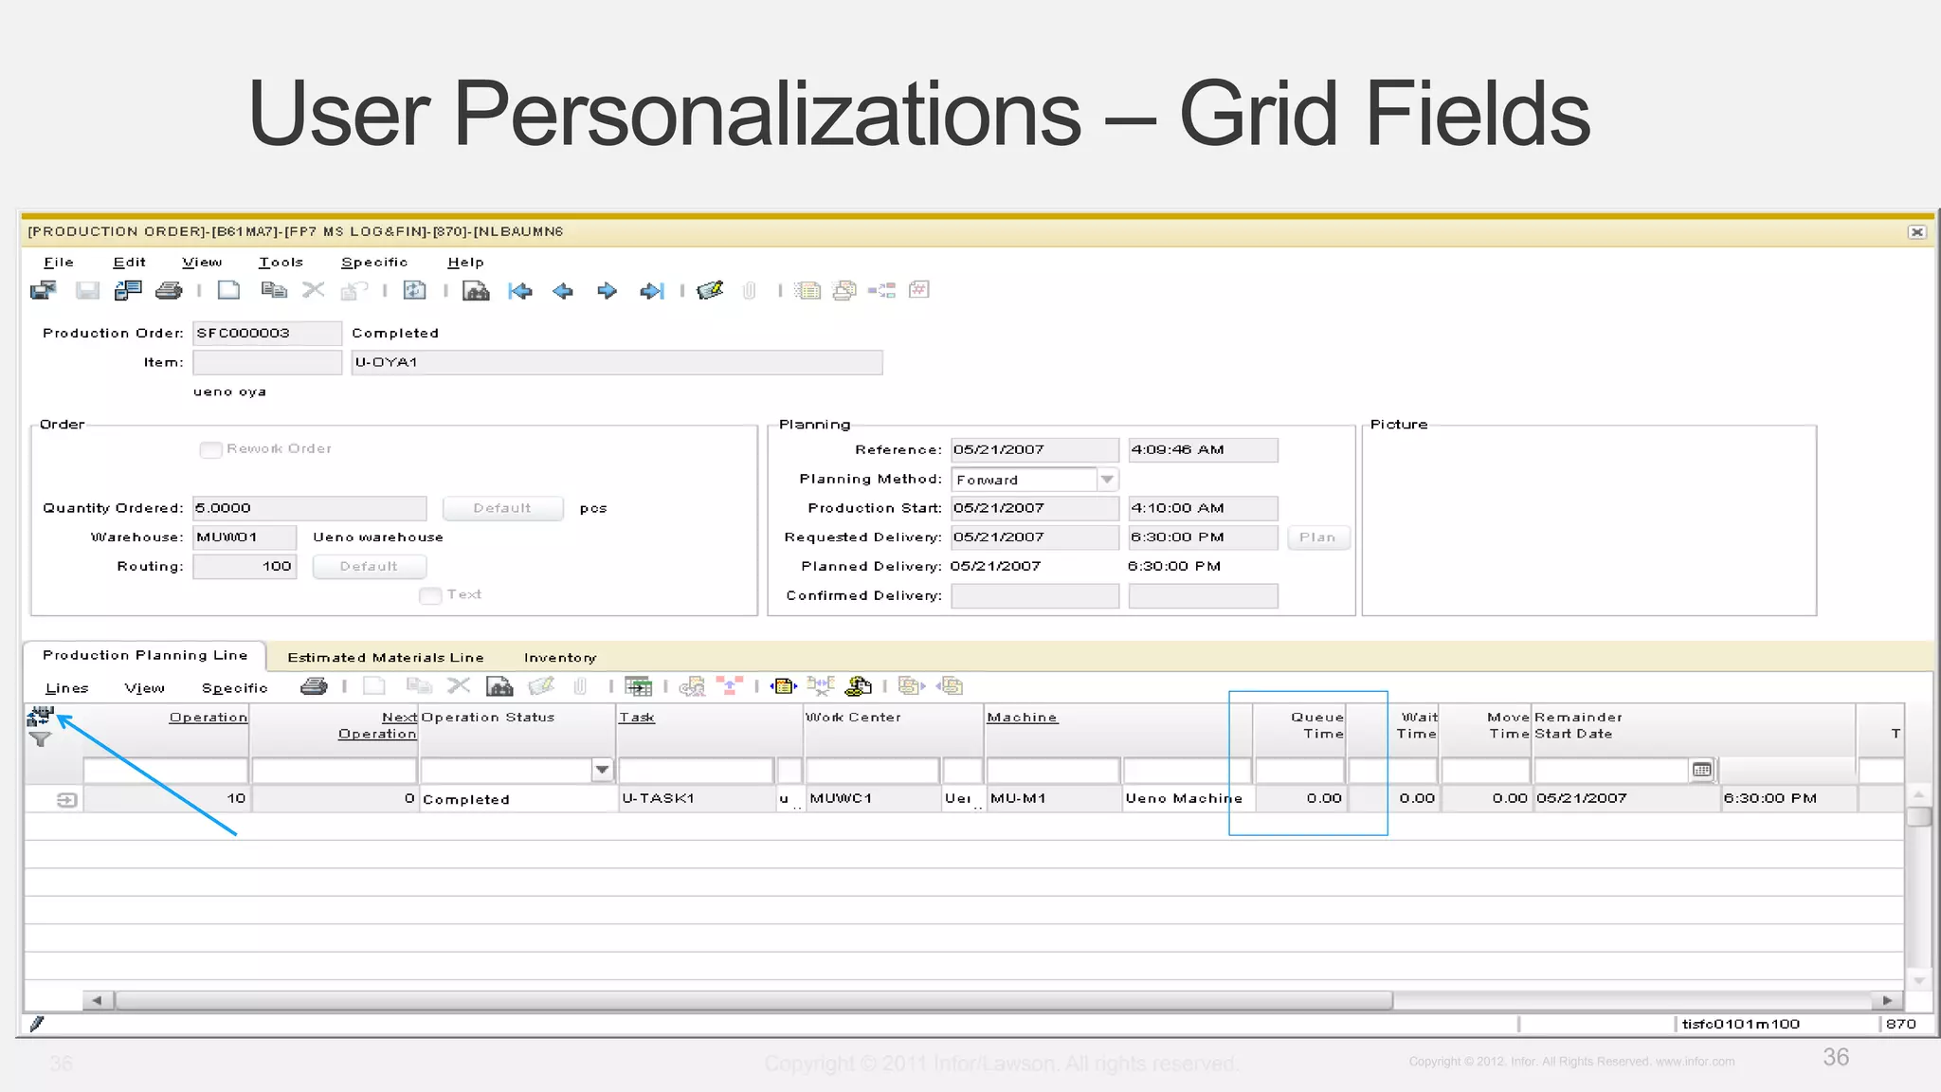Jump to the last record arrow

pyautogui.click(x=652, y=291)
